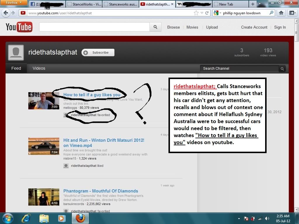Click the scrollbar up arrow
Screen dimensions: 299x224
[296, 21]
